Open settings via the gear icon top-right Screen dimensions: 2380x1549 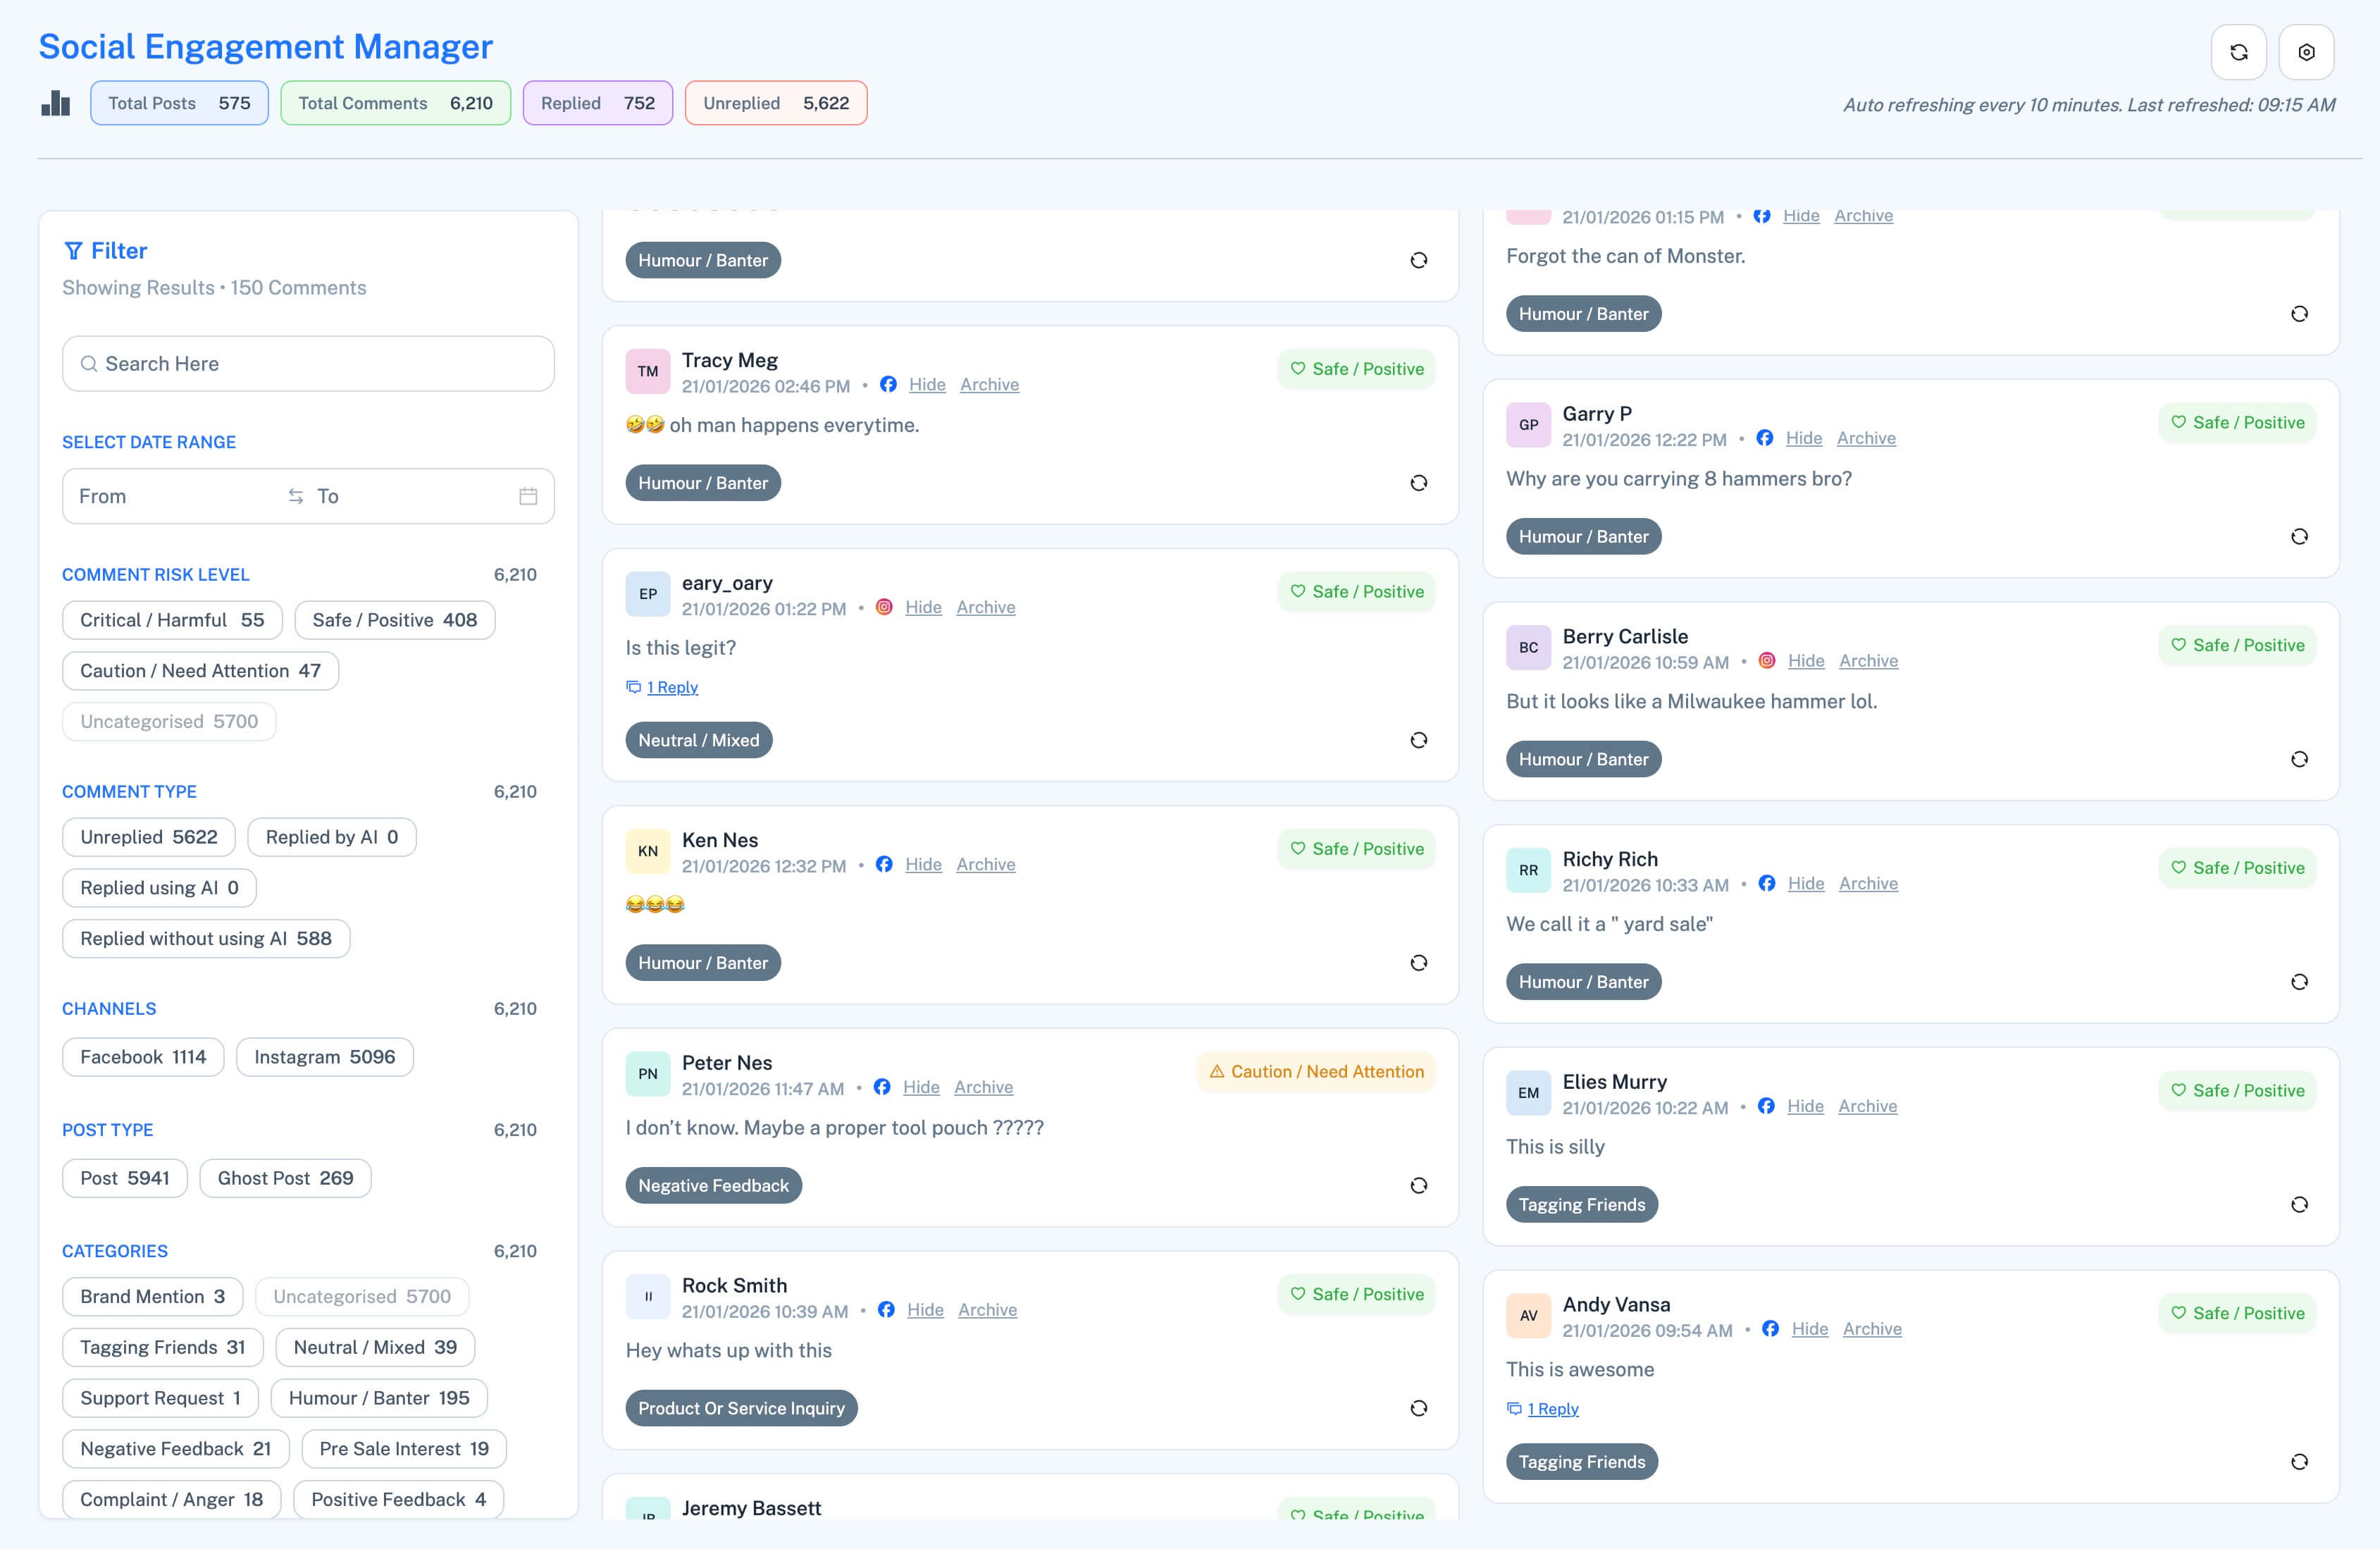point(2307,51)
